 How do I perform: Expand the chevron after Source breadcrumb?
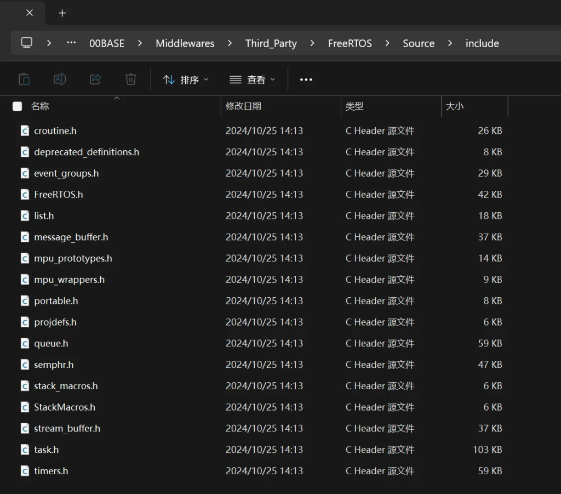pyautogui.click(x=450, y=43)
